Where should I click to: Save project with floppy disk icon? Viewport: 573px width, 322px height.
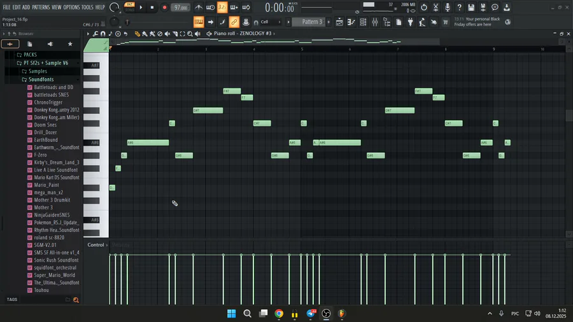pos(471,7)
